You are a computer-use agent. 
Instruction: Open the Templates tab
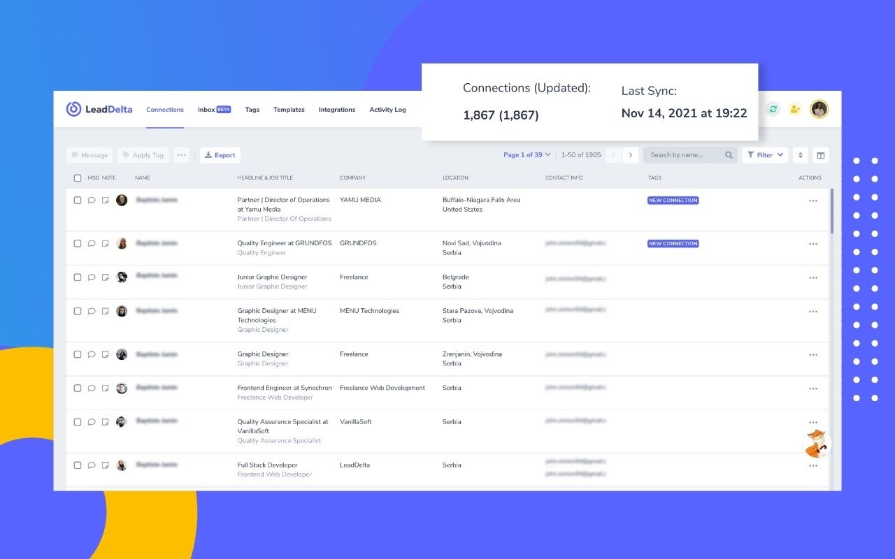289,110
